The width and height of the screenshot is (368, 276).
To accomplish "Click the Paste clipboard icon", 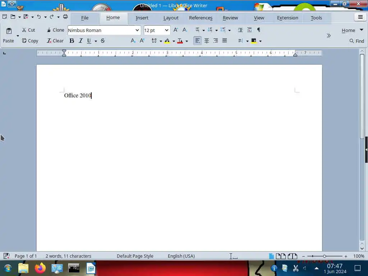I will (9, 31).
